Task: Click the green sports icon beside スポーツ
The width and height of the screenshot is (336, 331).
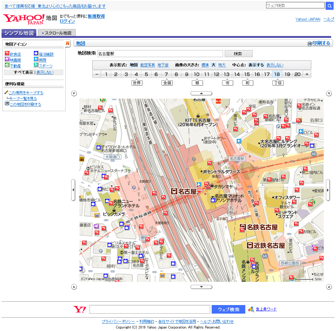Action: (36, 65)
